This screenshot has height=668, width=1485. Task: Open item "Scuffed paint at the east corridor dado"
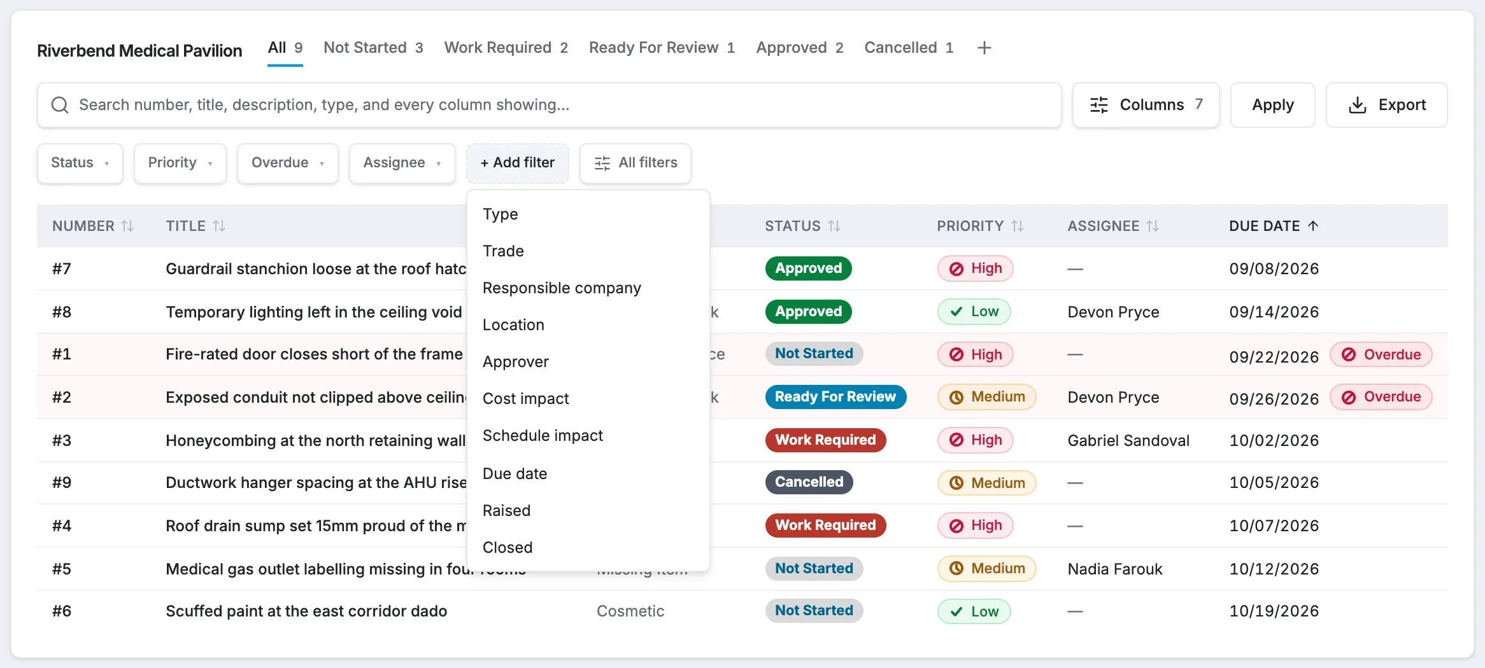(306, 611)
